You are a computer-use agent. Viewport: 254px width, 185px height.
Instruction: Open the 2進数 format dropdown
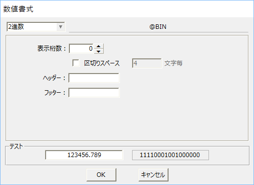point(36,27)
